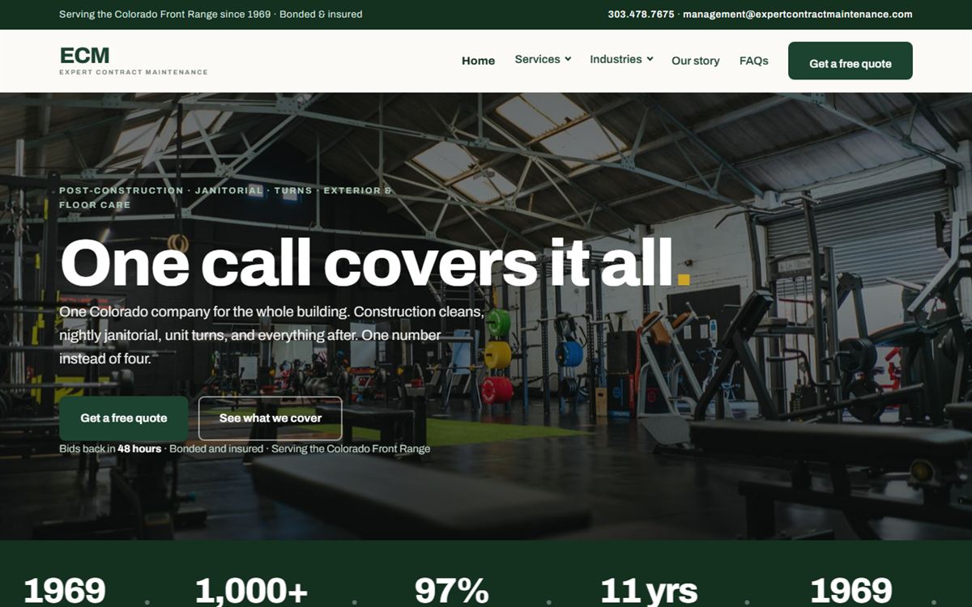The height and width of the screenshot is (607, 972).
Task: Click the hero Get a free quote button
Action: click(124, 418)
